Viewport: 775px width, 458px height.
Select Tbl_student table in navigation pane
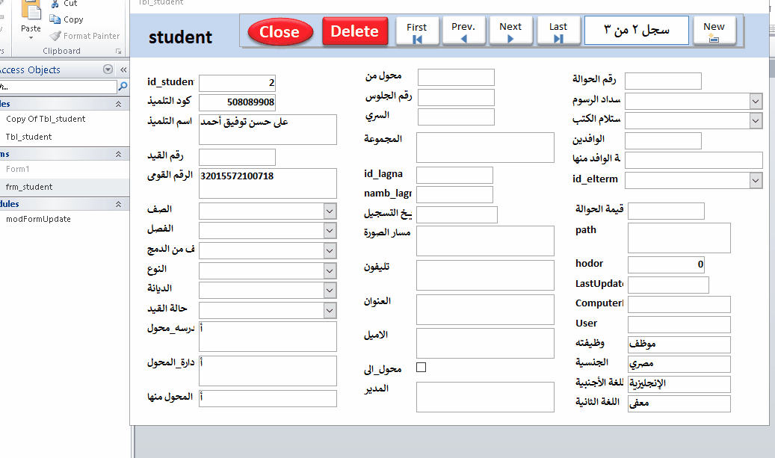29,137
